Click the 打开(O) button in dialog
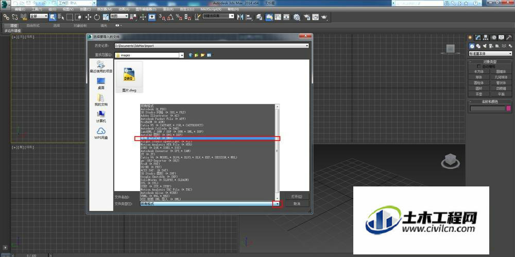The image size is (515, 257). tap(297, 197)
